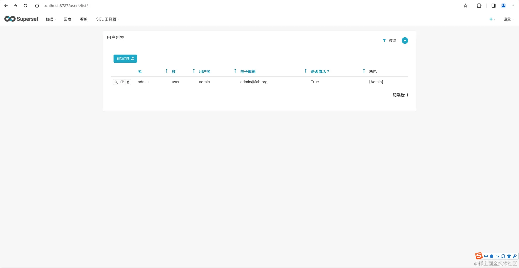
Task: Open the 图表 menu item
Action: click(x=68, y=19)
